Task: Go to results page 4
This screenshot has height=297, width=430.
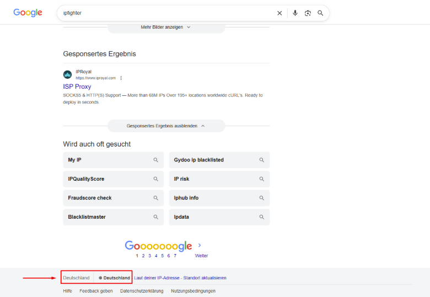Action: [x=156, y=256]
